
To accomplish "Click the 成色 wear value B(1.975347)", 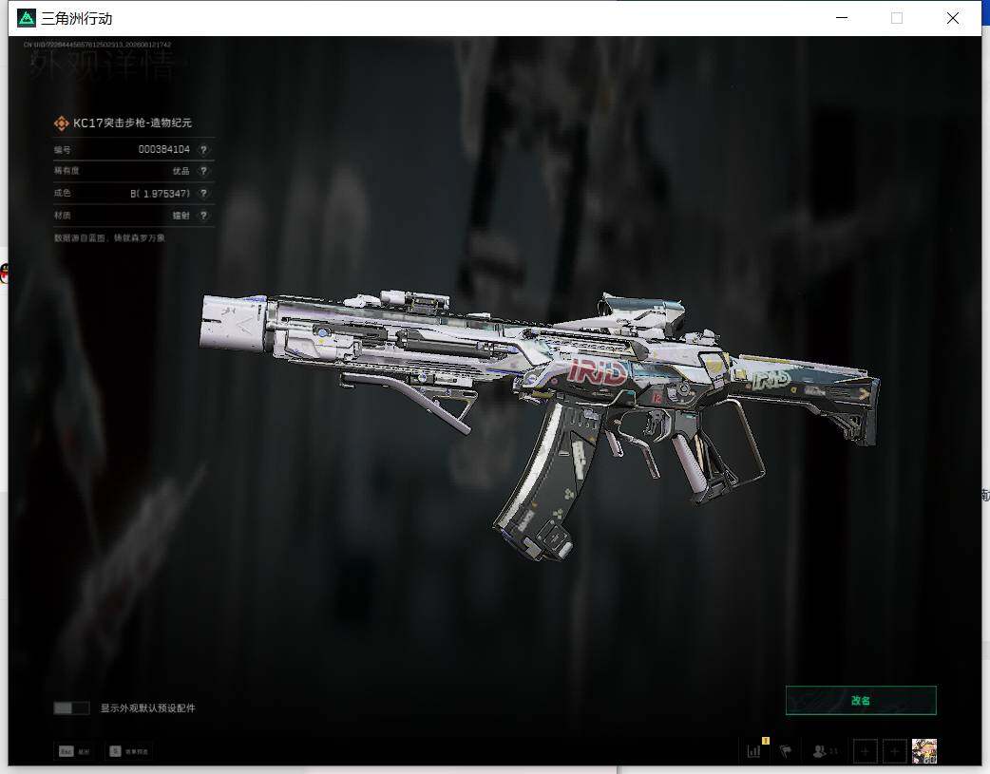I will pos(160,193).
